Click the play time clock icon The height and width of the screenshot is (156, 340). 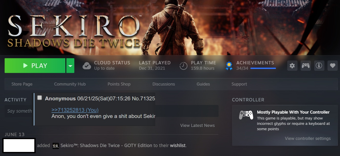coord(183,66)
